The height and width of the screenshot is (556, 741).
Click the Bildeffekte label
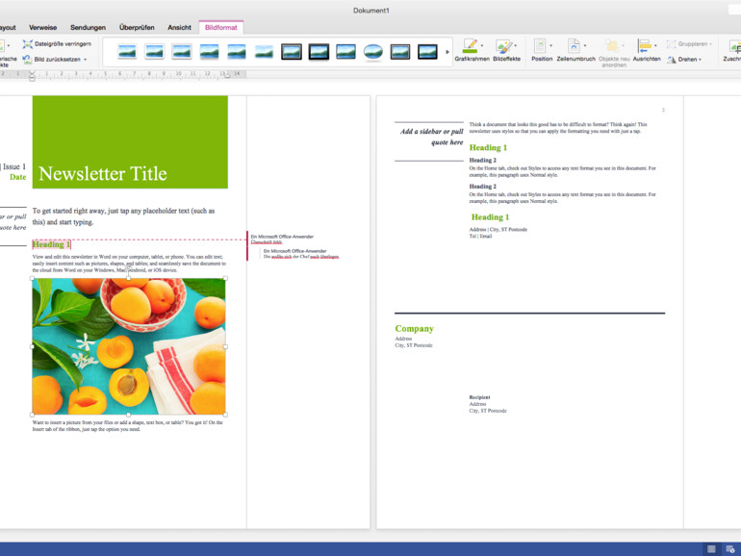coord(506,59)
